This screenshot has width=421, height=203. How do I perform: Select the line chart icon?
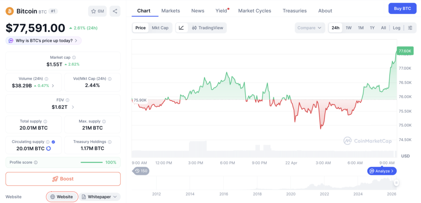point(181,28)
